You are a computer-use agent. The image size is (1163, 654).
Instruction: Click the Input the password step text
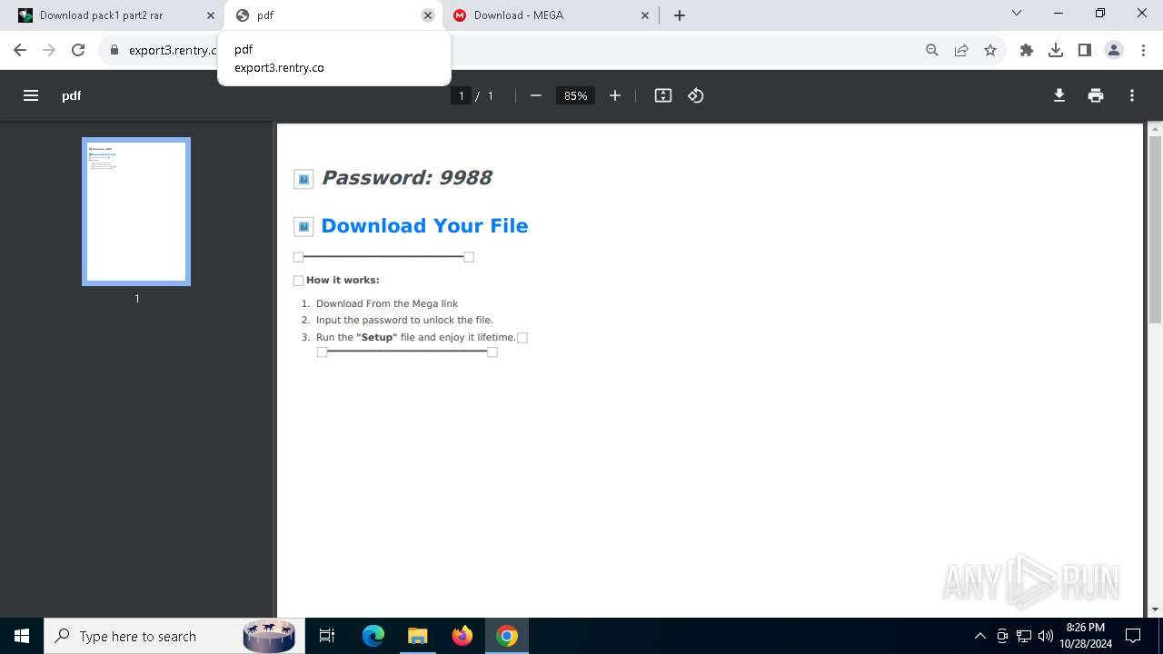coord(404,320)
